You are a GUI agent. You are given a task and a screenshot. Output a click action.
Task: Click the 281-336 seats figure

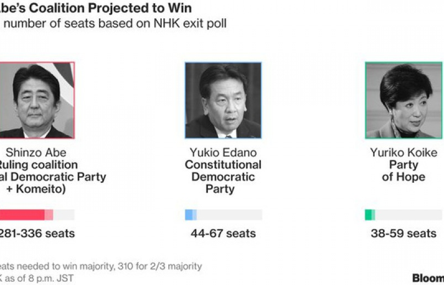[37, 233]
